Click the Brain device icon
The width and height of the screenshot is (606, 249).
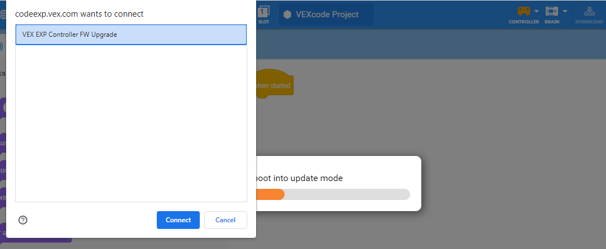coord(551,11)
